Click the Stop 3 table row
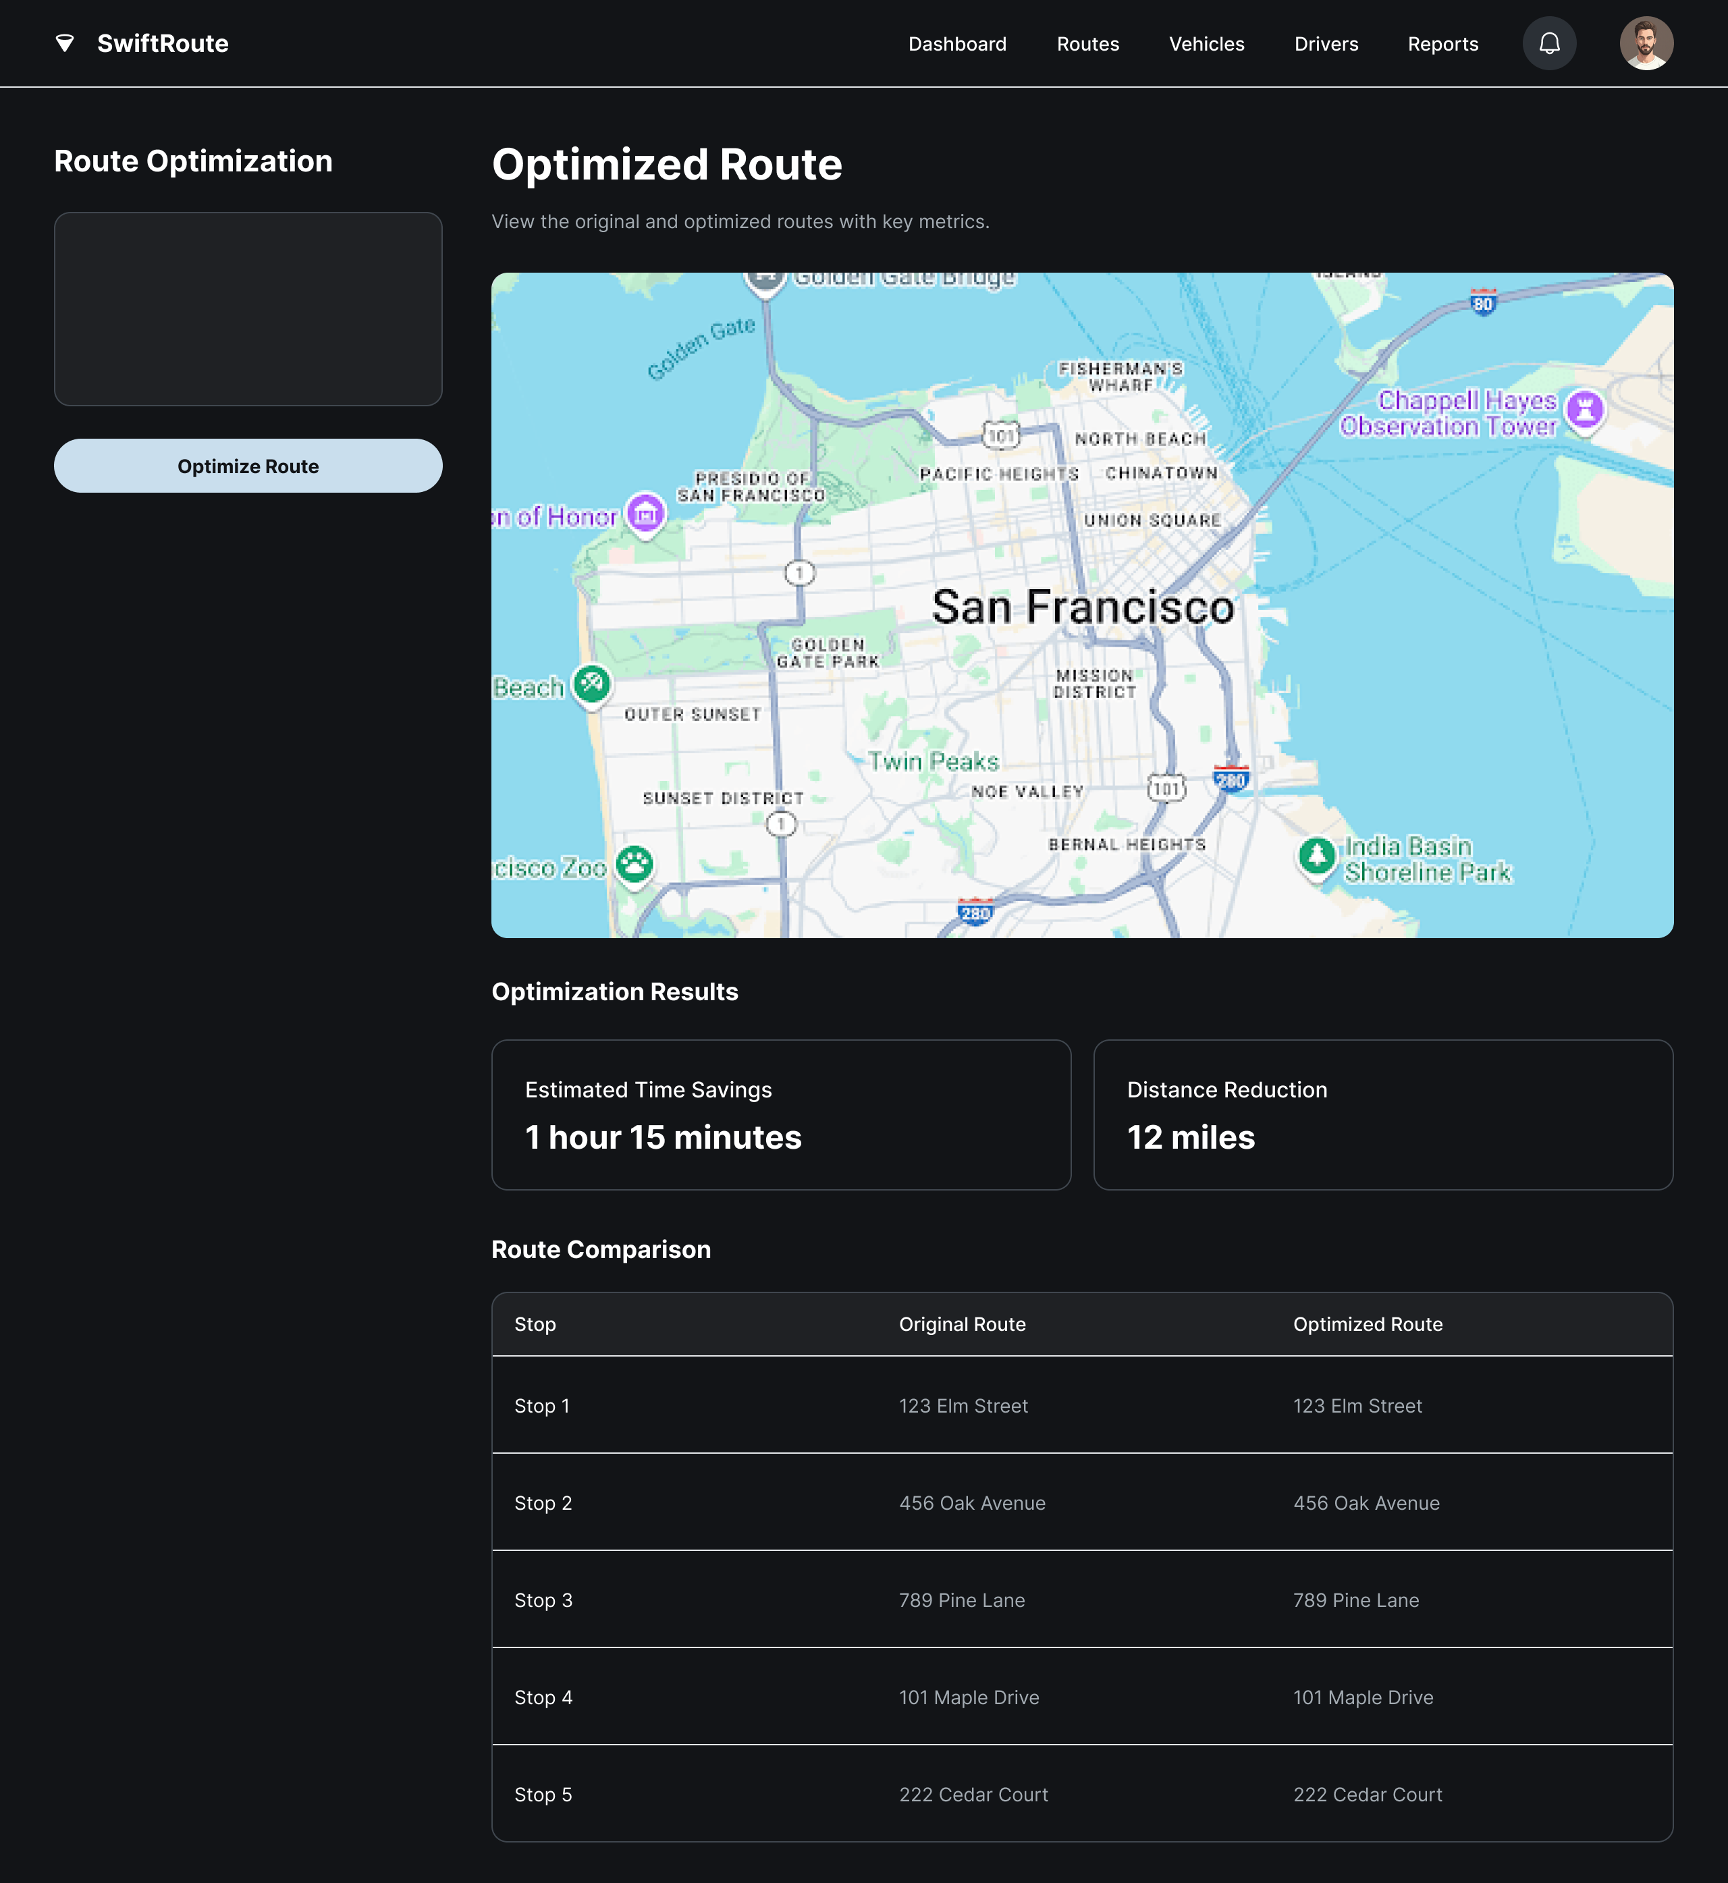The width and height of the screenshot is (1728, 1883). pos(1082,1600)
